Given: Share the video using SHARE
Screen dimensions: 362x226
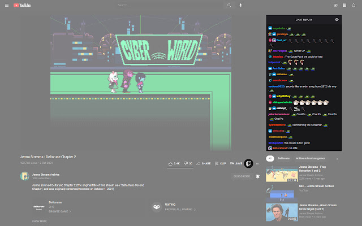Looking at the screenshot, I should (x=204, y=163).
